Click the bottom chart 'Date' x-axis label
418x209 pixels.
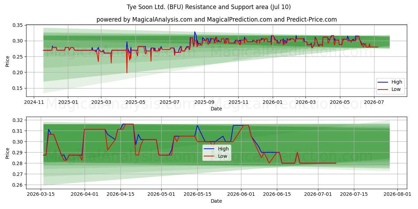click(x=216, y=201)
